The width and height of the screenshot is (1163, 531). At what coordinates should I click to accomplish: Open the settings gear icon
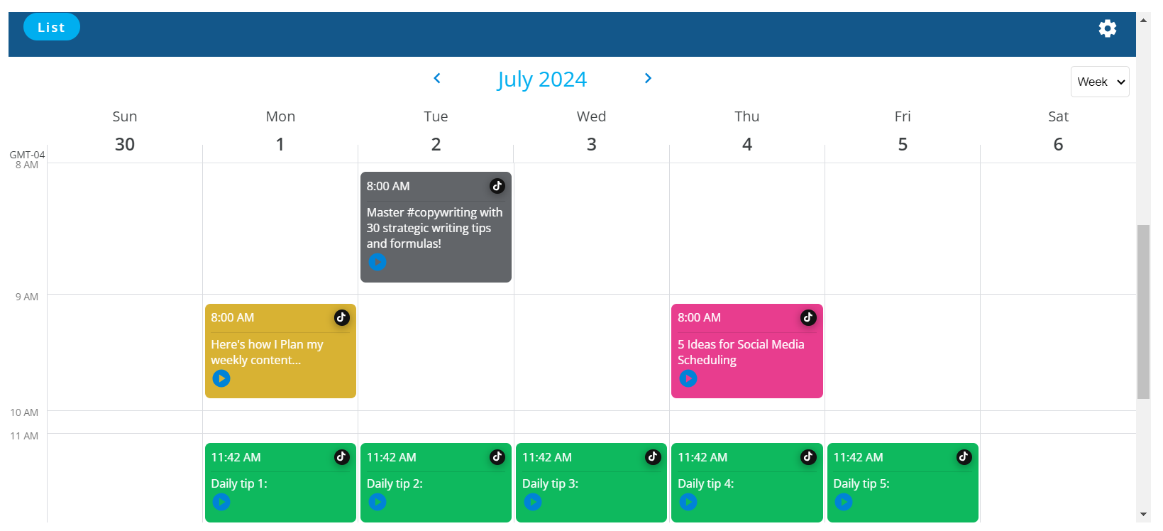1107,28
